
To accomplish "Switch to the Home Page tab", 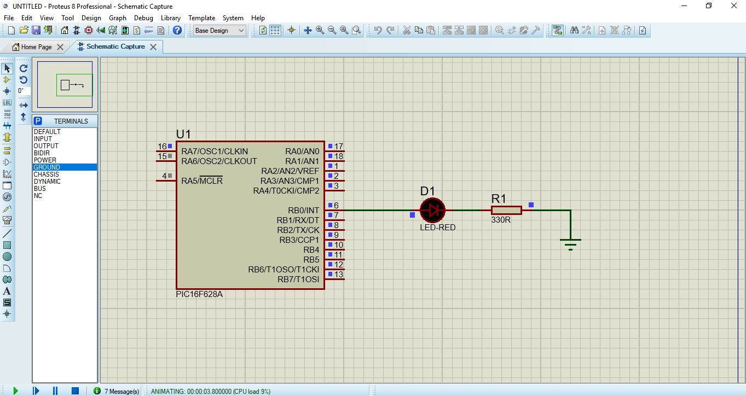I will [x=37, y=47].
